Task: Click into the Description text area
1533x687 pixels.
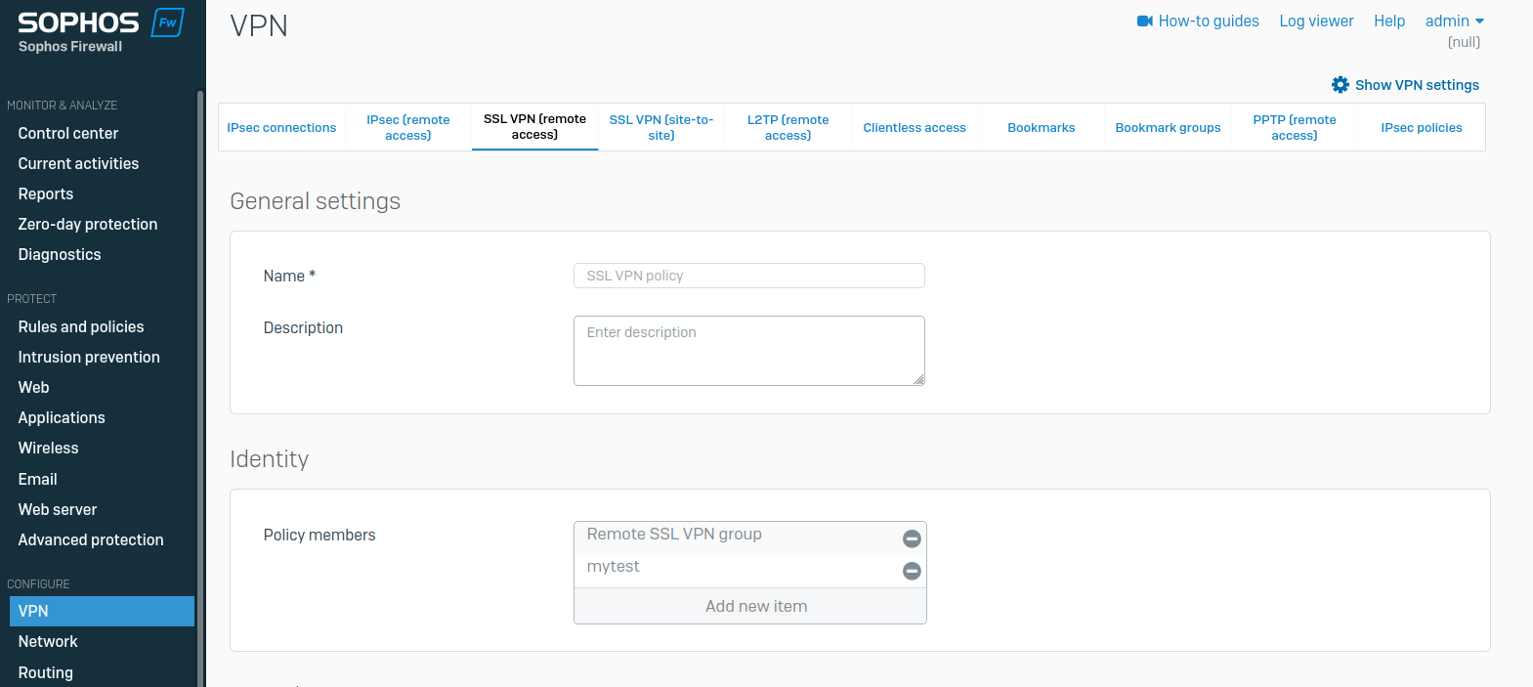Action: (x=748, y=351)
